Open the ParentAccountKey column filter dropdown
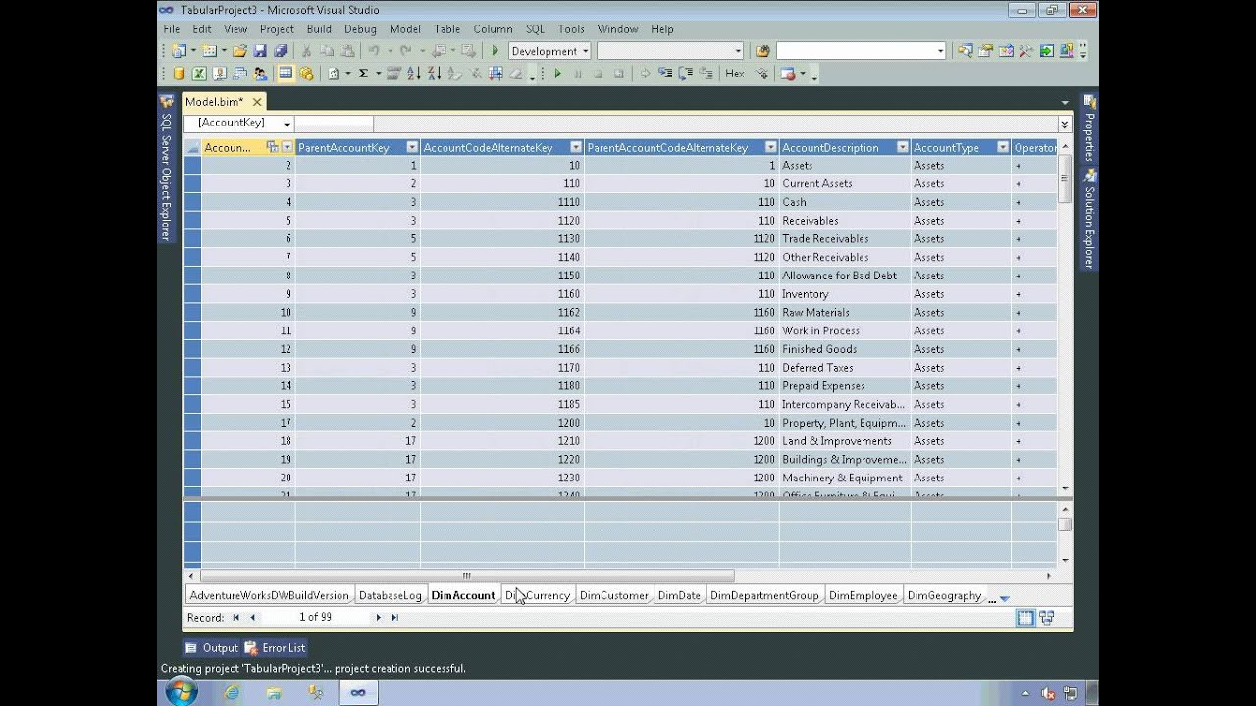This screenshot has width=1256, height=706. [x=412, y=148]
